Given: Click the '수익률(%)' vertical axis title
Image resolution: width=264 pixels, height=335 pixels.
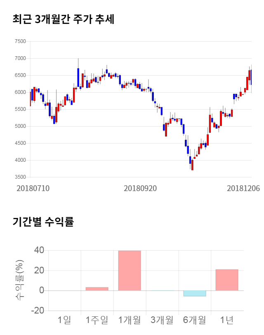Looking at the screenshot, I should click(x=20, y=280).
